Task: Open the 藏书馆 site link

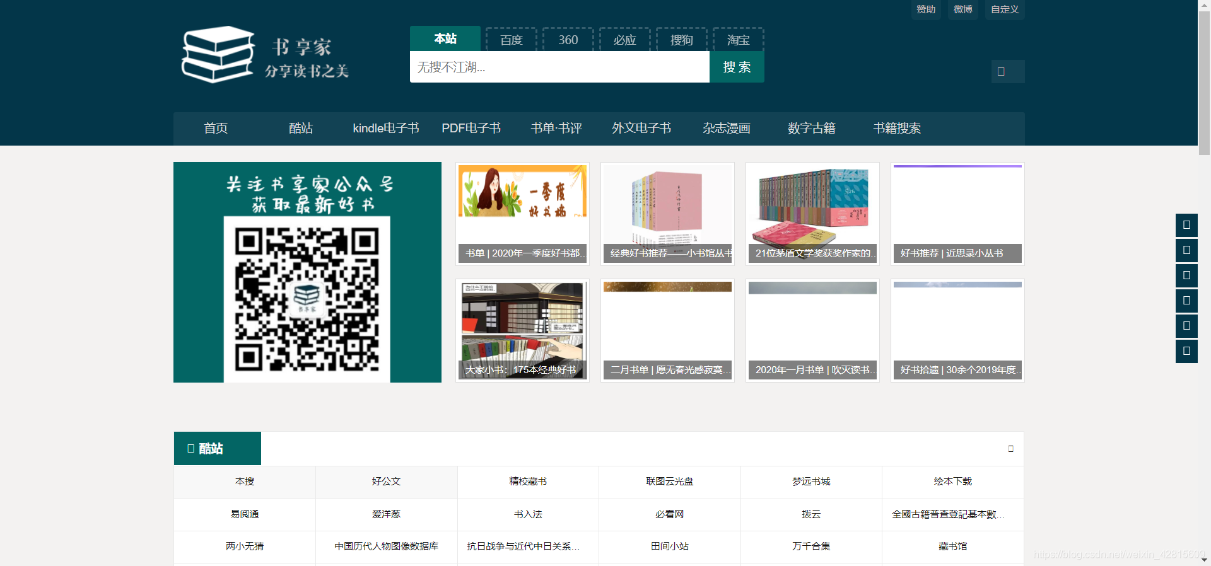Action: [x=952, y=546]
